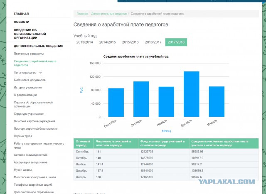Switch to the 2016/2017 school year tab
Image resolution: width=266 pixels, height=194 pixels.
(153, 42)
